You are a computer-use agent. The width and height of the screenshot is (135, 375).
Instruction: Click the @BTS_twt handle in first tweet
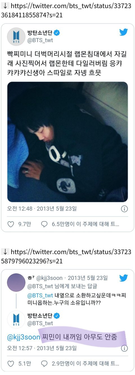click(40, 41)
